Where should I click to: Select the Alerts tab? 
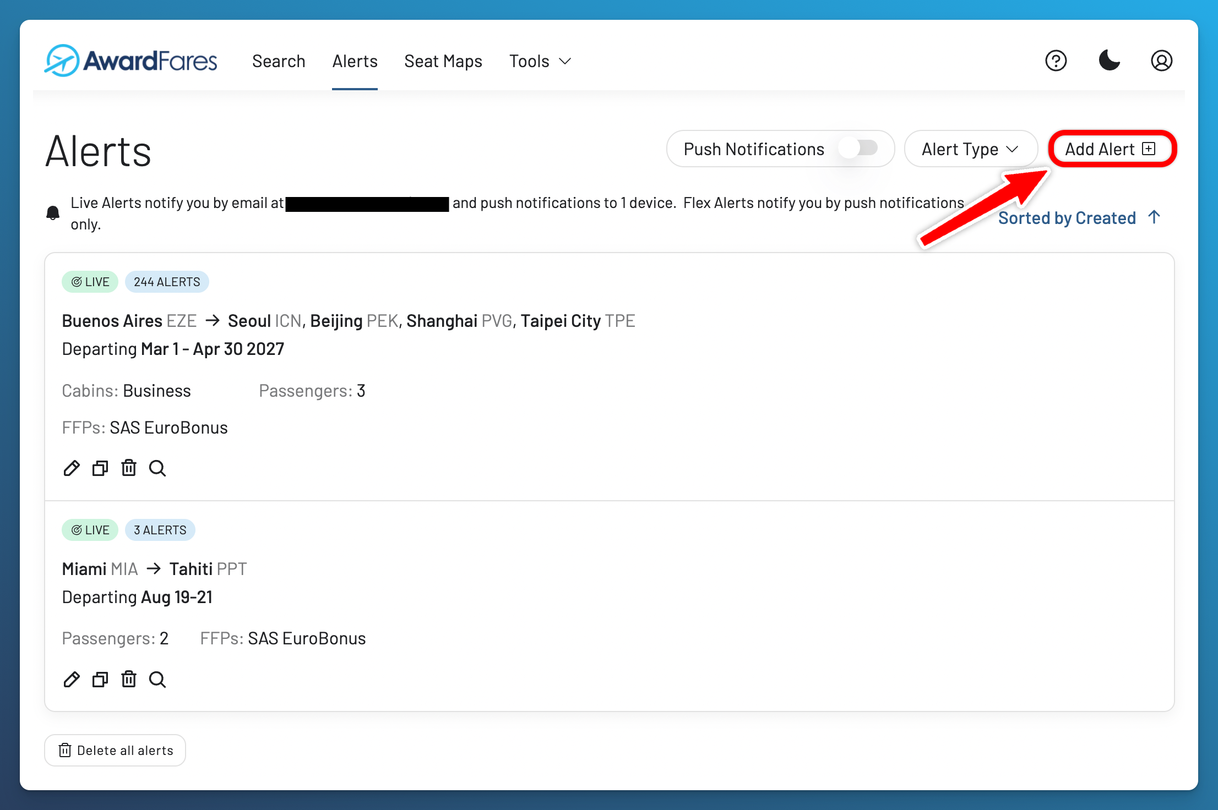coord(355,61)
